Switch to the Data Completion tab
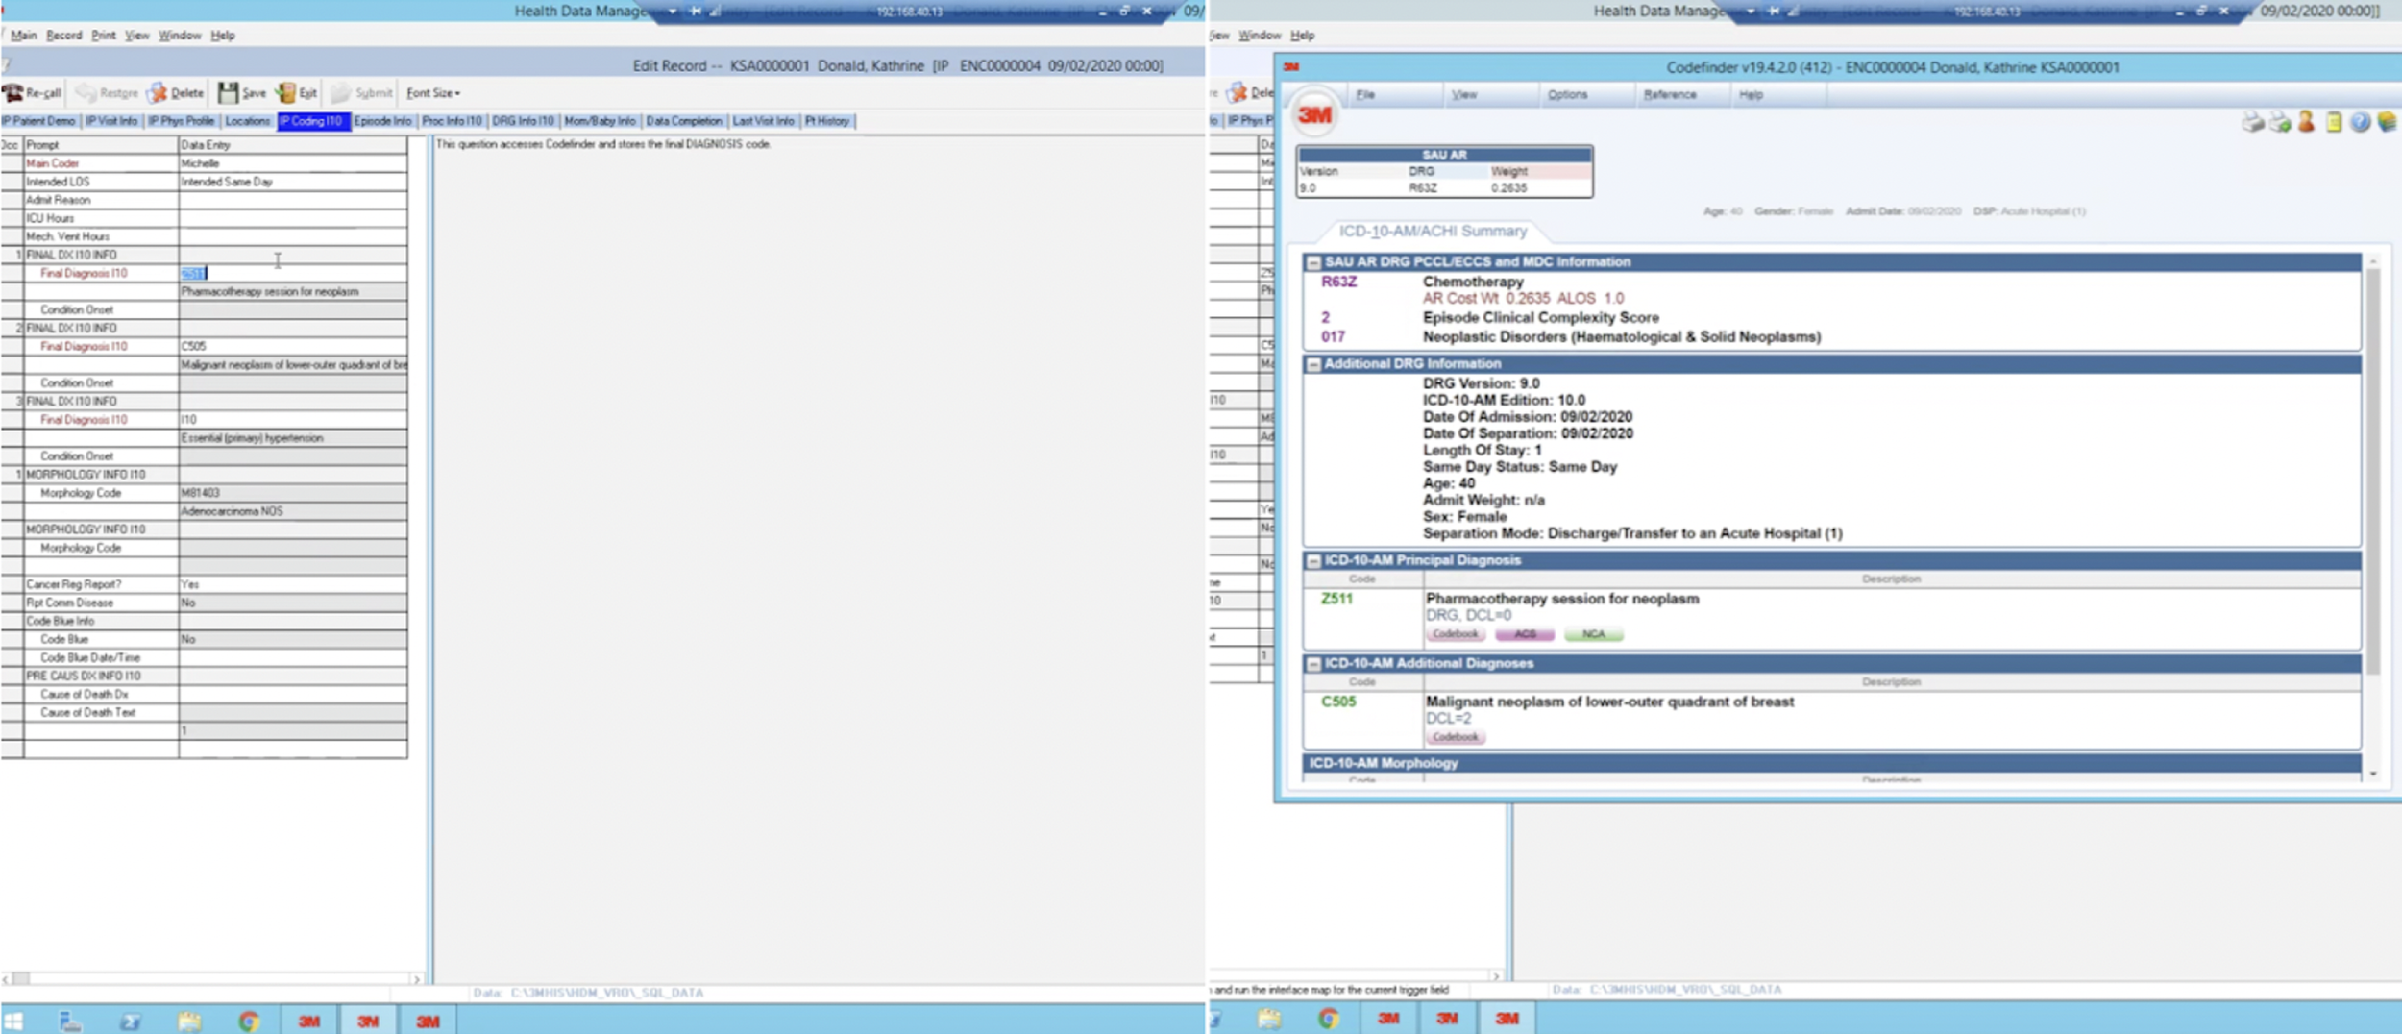Image resolution: width=2402 pixels, height=1034 pixels. pyautogui.click(x=683, y=121)
